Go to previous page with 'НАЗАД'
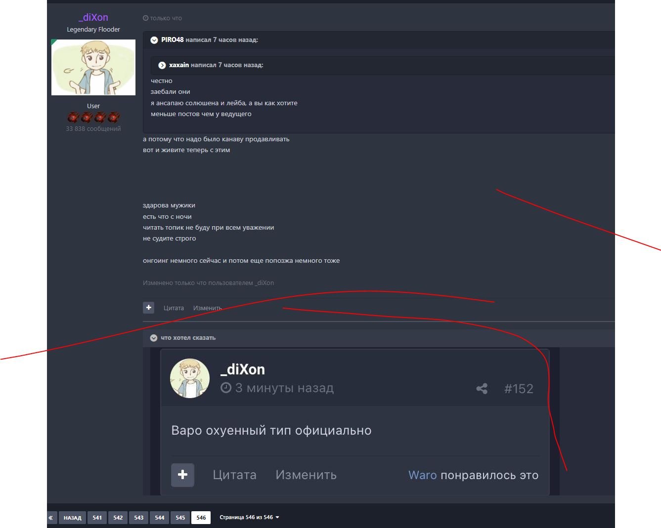The height and width of the screenshot is (528, 661). coord(72,518)
